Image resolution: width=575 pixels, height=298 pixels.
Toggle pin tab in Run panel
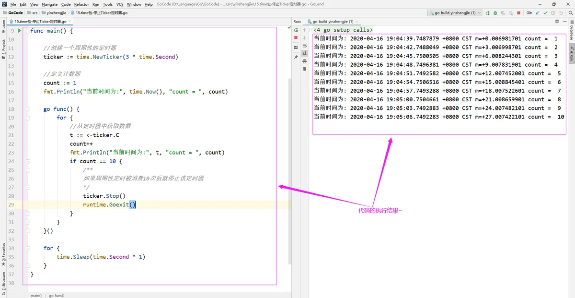click(296, 57)
